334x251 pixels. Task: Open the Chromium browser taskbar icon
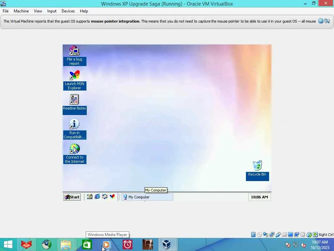(46, 244)
